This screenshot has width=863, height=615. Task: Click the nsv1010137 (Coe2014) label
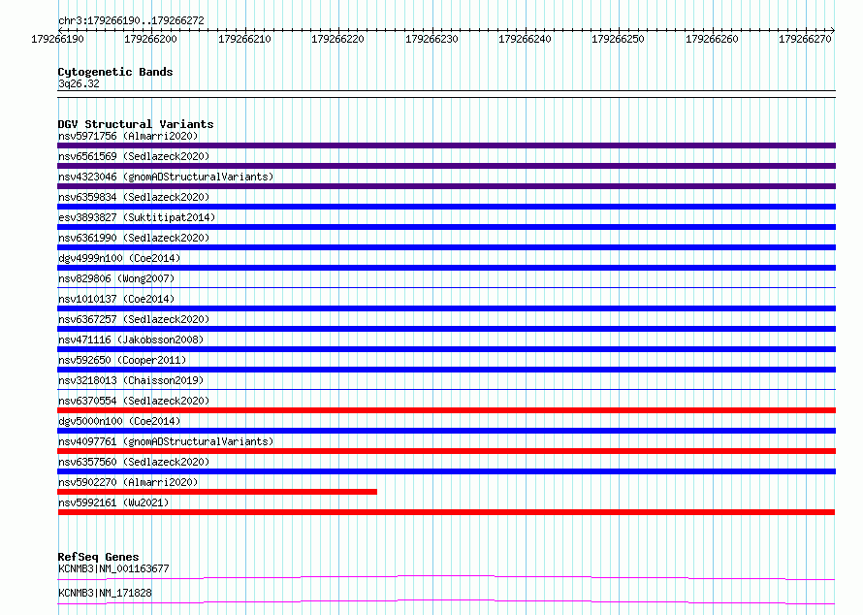[x=116, y=299]
